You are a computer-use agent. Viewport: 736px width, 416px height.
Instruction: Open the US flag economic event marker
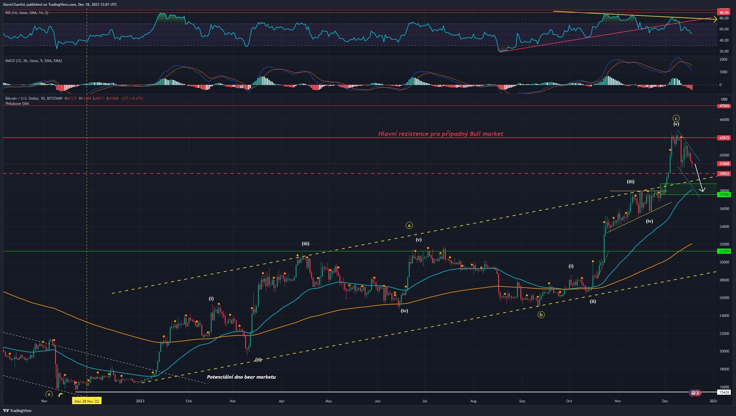pyautogui.click(x=693, y=393)
